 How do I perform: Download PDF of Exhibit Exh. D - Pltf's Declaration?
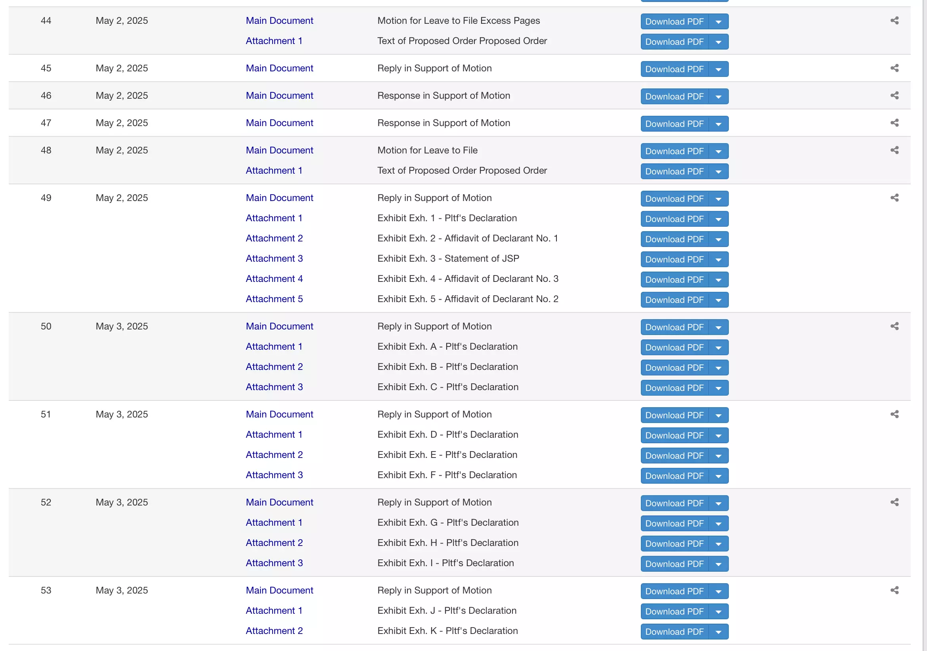674,436
